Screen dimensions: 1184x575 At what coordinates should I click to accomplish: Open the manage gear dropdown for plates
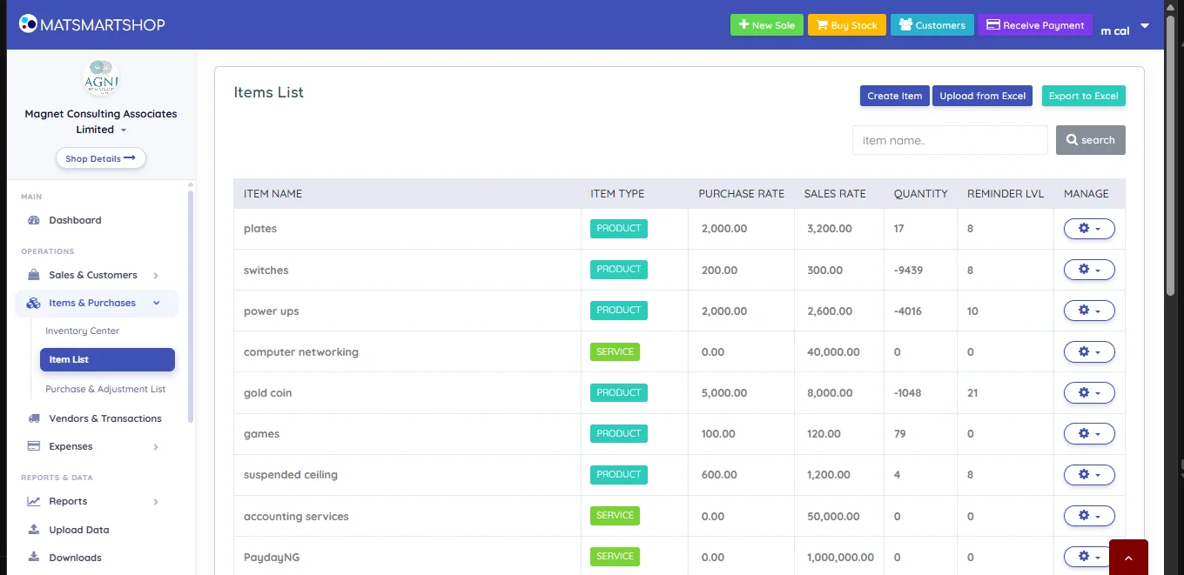pyautogui.click(x=1089, y=229)
